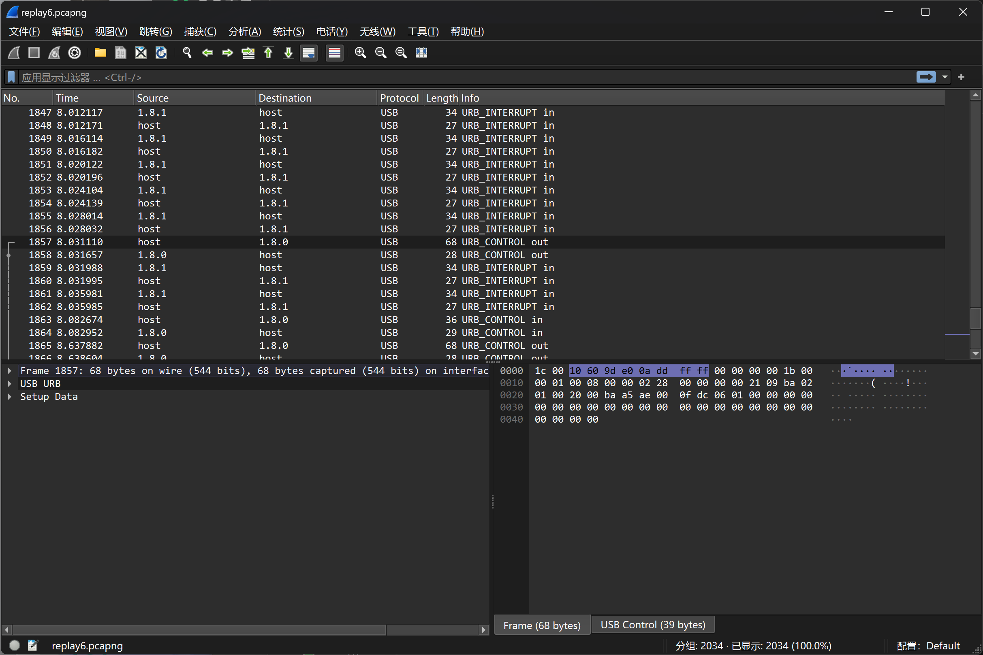Go forward to next packet arrow
Viewport: 983px width, 655px height.
coord(227,53)
